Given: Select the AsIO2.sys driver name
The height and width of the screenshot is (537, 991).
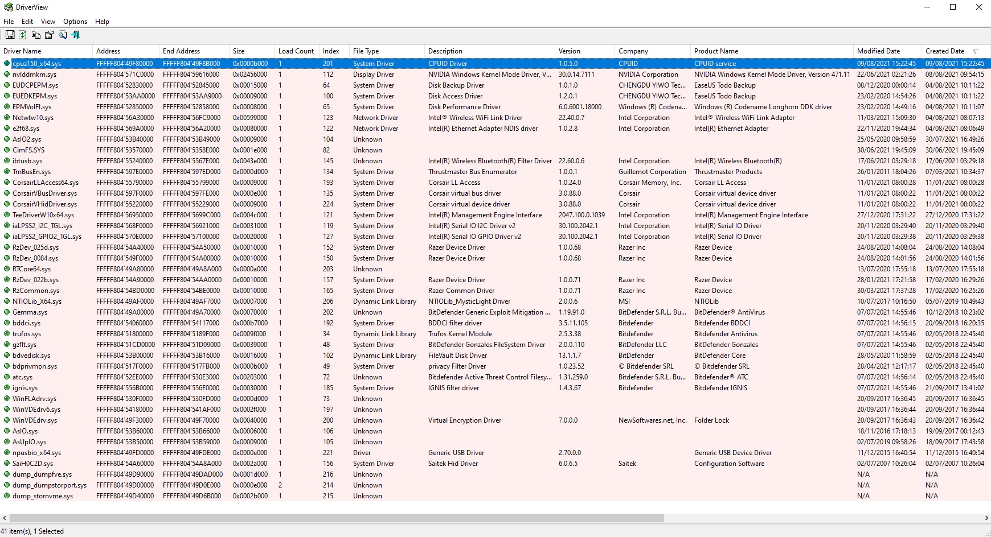Looking at the screenshot, I should [27, 139].
